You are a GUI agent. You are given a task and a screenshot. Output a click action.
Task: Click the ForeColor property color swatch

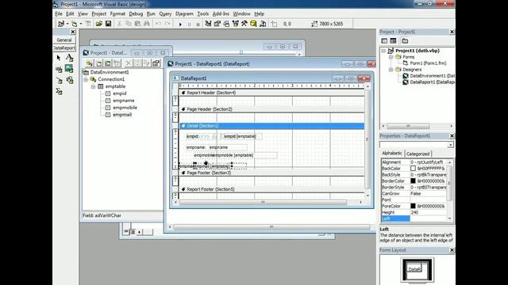(x=413, y=206)
